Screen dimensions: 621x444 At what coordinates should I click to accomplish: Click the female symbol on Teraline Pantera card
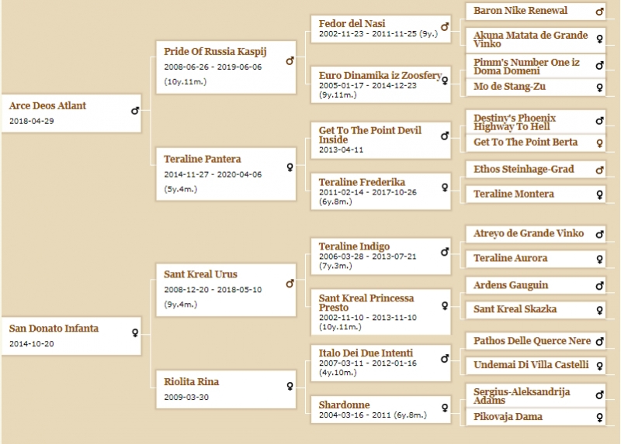[290, 167]
